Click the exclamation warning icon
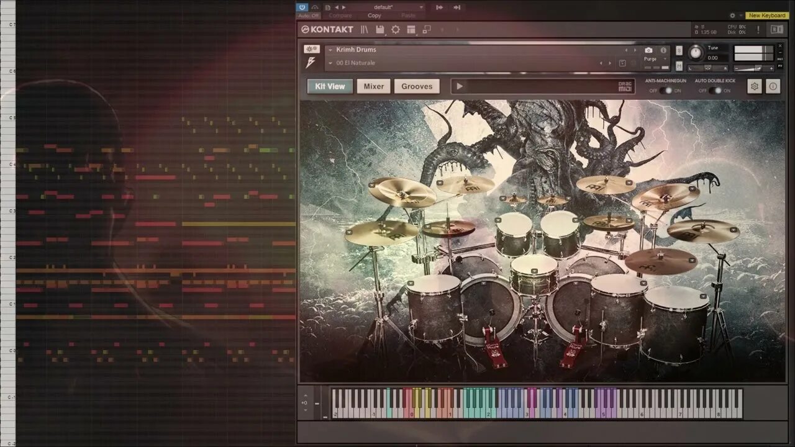The image size is (795, 447). tap(758, 29)
